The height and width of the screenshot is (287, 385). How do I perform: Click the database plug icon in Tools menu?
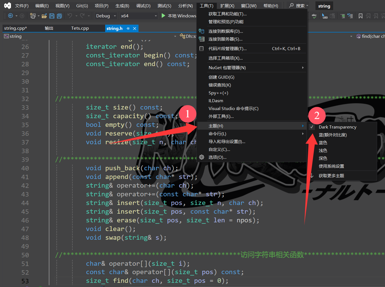click(x=201, y=31)
